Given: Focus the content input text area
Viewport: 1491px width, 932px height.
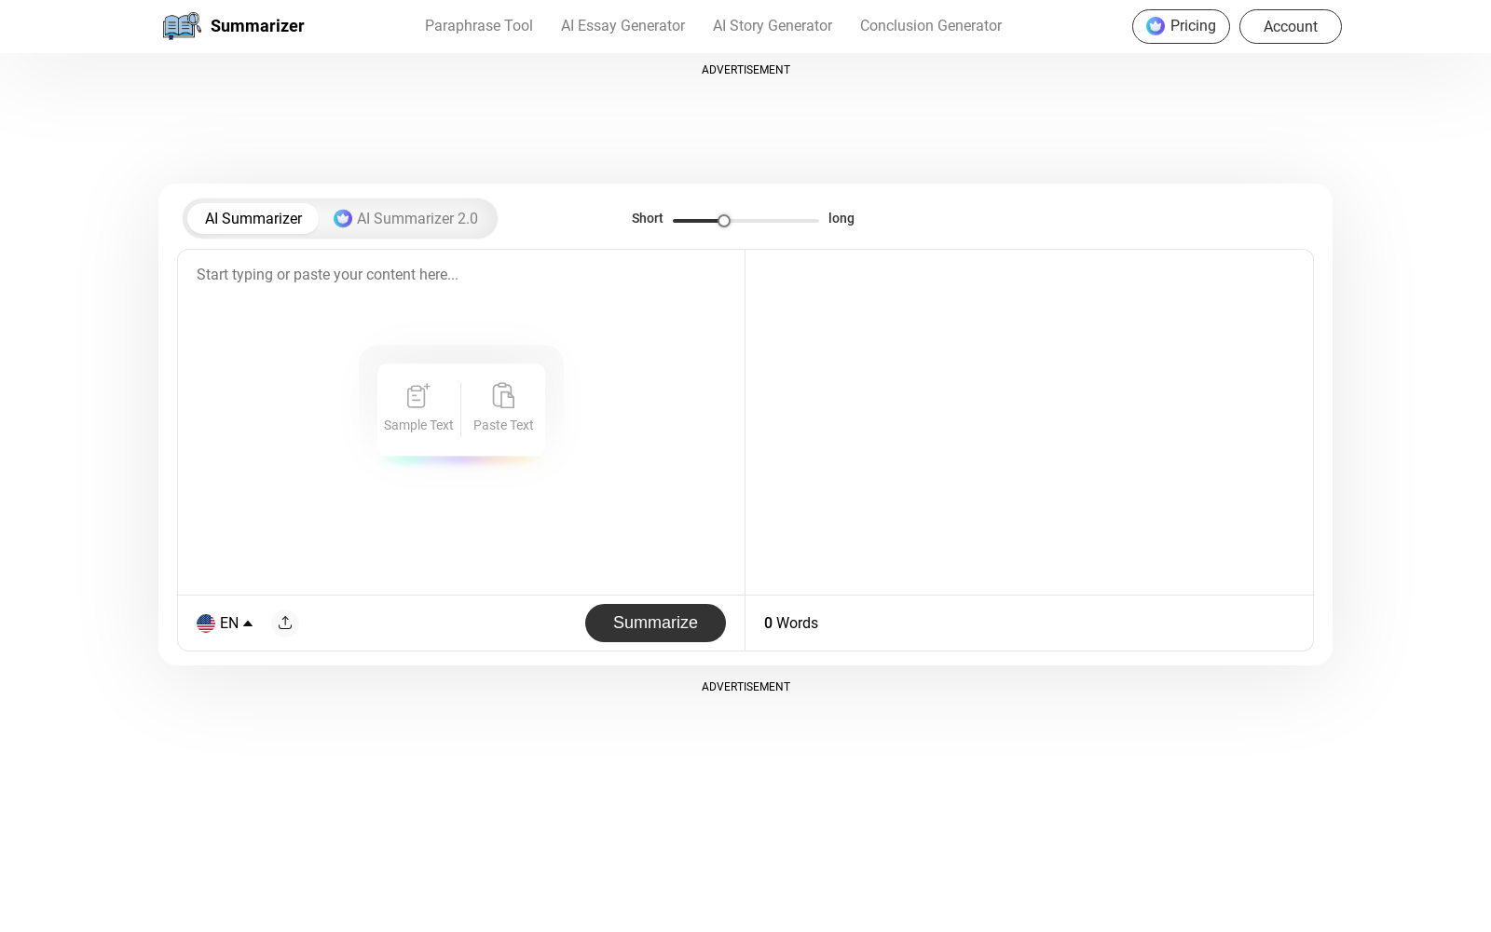Looking at the screenshot, I should [x=461, y=422].
